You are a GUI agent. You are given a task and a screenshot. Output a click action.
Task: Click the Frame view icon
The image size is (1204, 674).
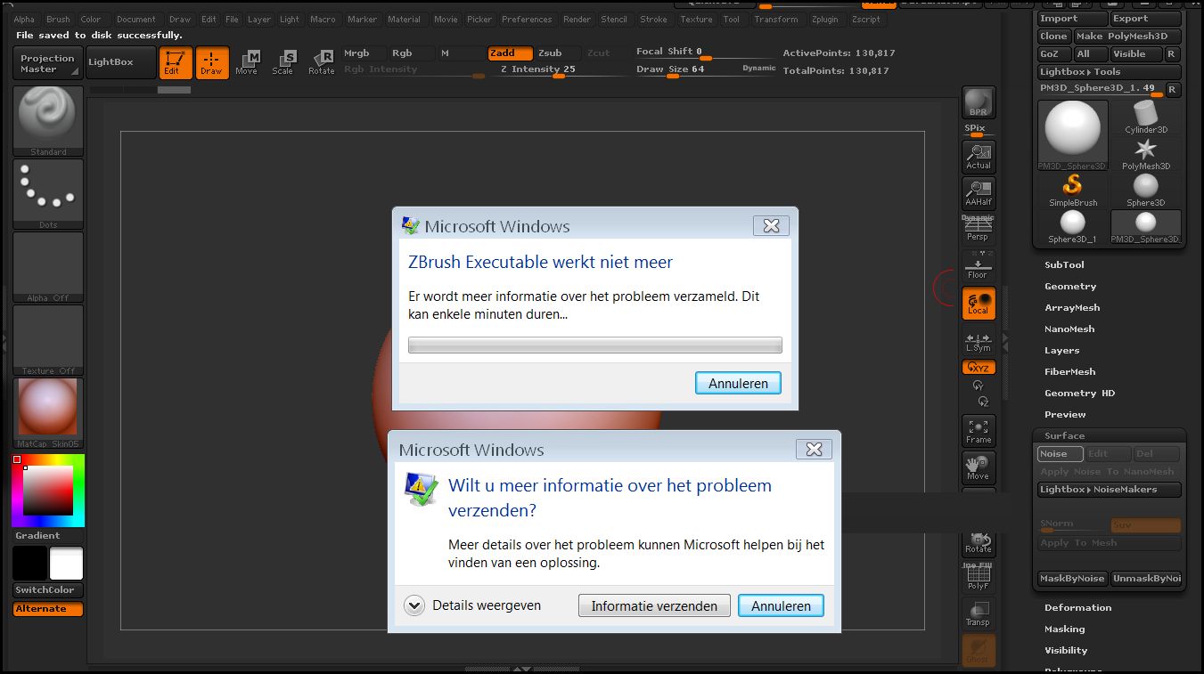coord(979,431)
